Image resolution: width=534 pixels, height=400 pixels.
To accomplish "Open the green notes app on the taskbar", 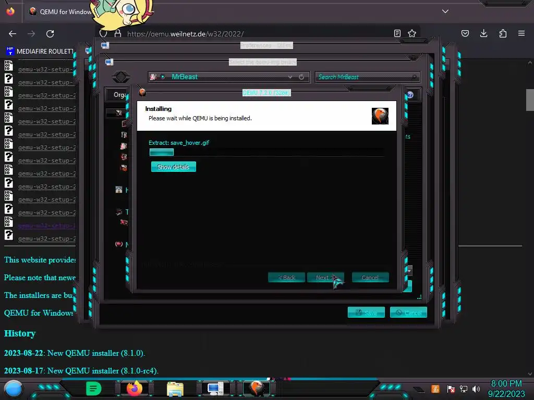I will click(94, 389).
